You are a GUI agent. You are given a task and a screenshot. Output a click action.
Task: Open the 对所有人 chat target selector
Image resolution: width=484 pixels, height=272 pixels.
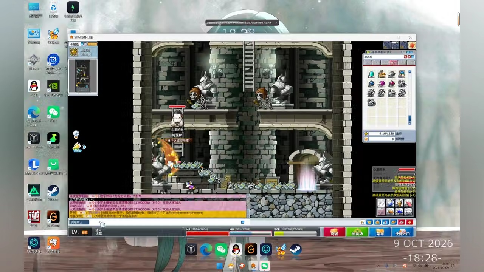[79, 222]
